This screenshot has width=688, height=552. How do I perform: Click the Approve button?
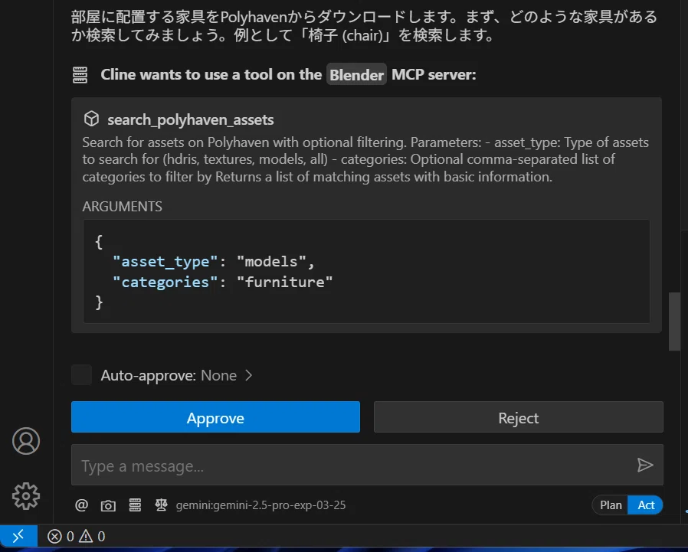(215, 417)
